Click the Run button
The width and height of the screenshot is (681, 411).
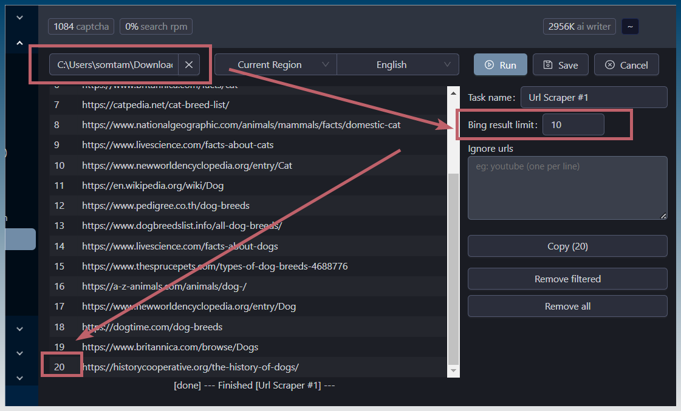coord(501,65)
